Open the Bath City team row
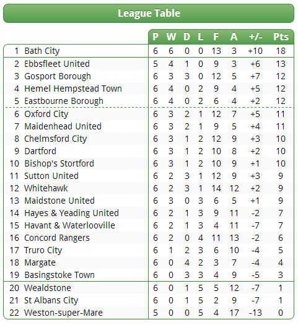The image size is (298, 325). [149, 51]
